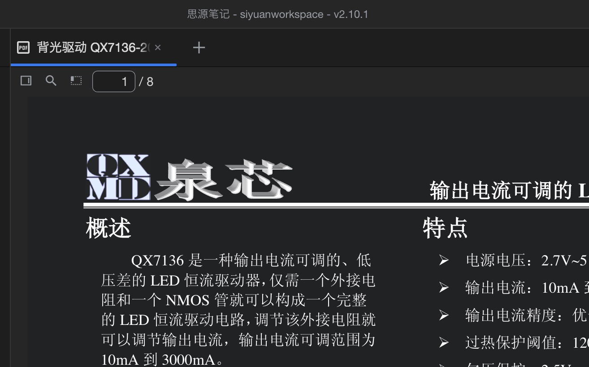Image resolution: width=589 pixels, height=367 pixels.
Task: Click the line 的 LED 恒流驱动电路
Action: pyautogui.click(x=238, y=320)
